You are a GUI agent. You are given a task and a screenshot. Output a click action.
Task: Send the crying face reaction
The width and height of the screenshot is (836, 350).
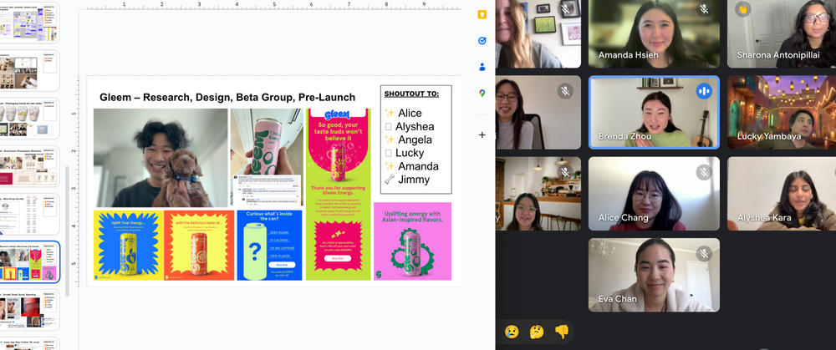coord(512,332)
